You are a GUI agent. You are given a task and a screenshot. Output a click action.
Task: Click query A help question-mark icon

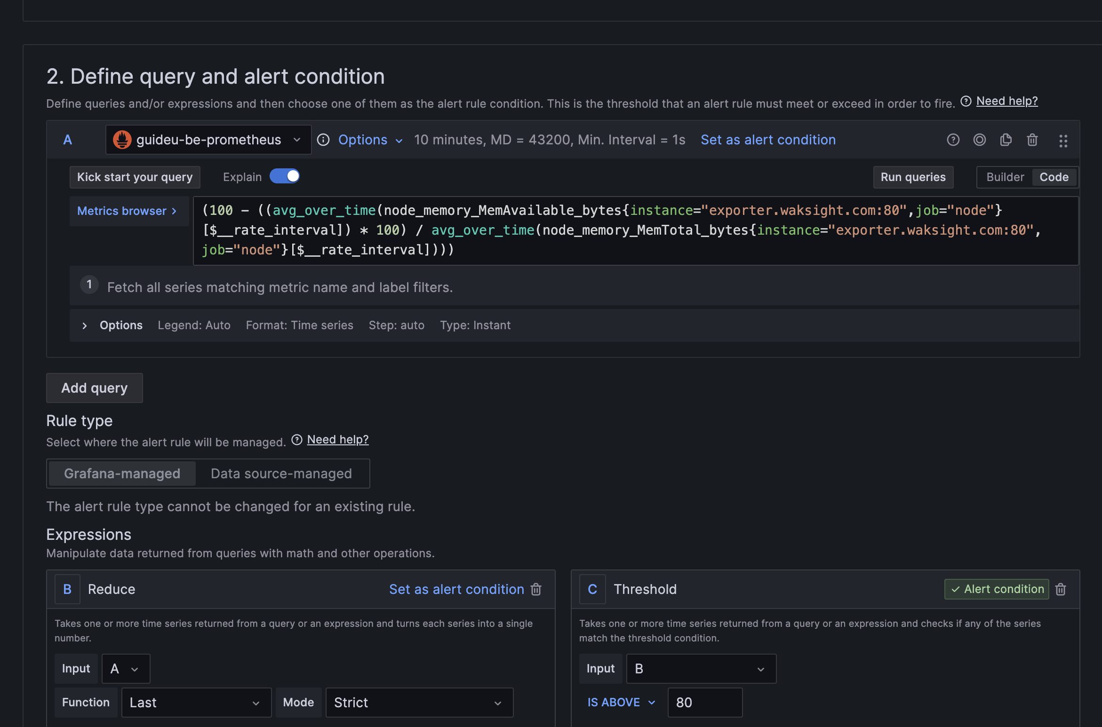pyautogui.click(x=953, y=140)
